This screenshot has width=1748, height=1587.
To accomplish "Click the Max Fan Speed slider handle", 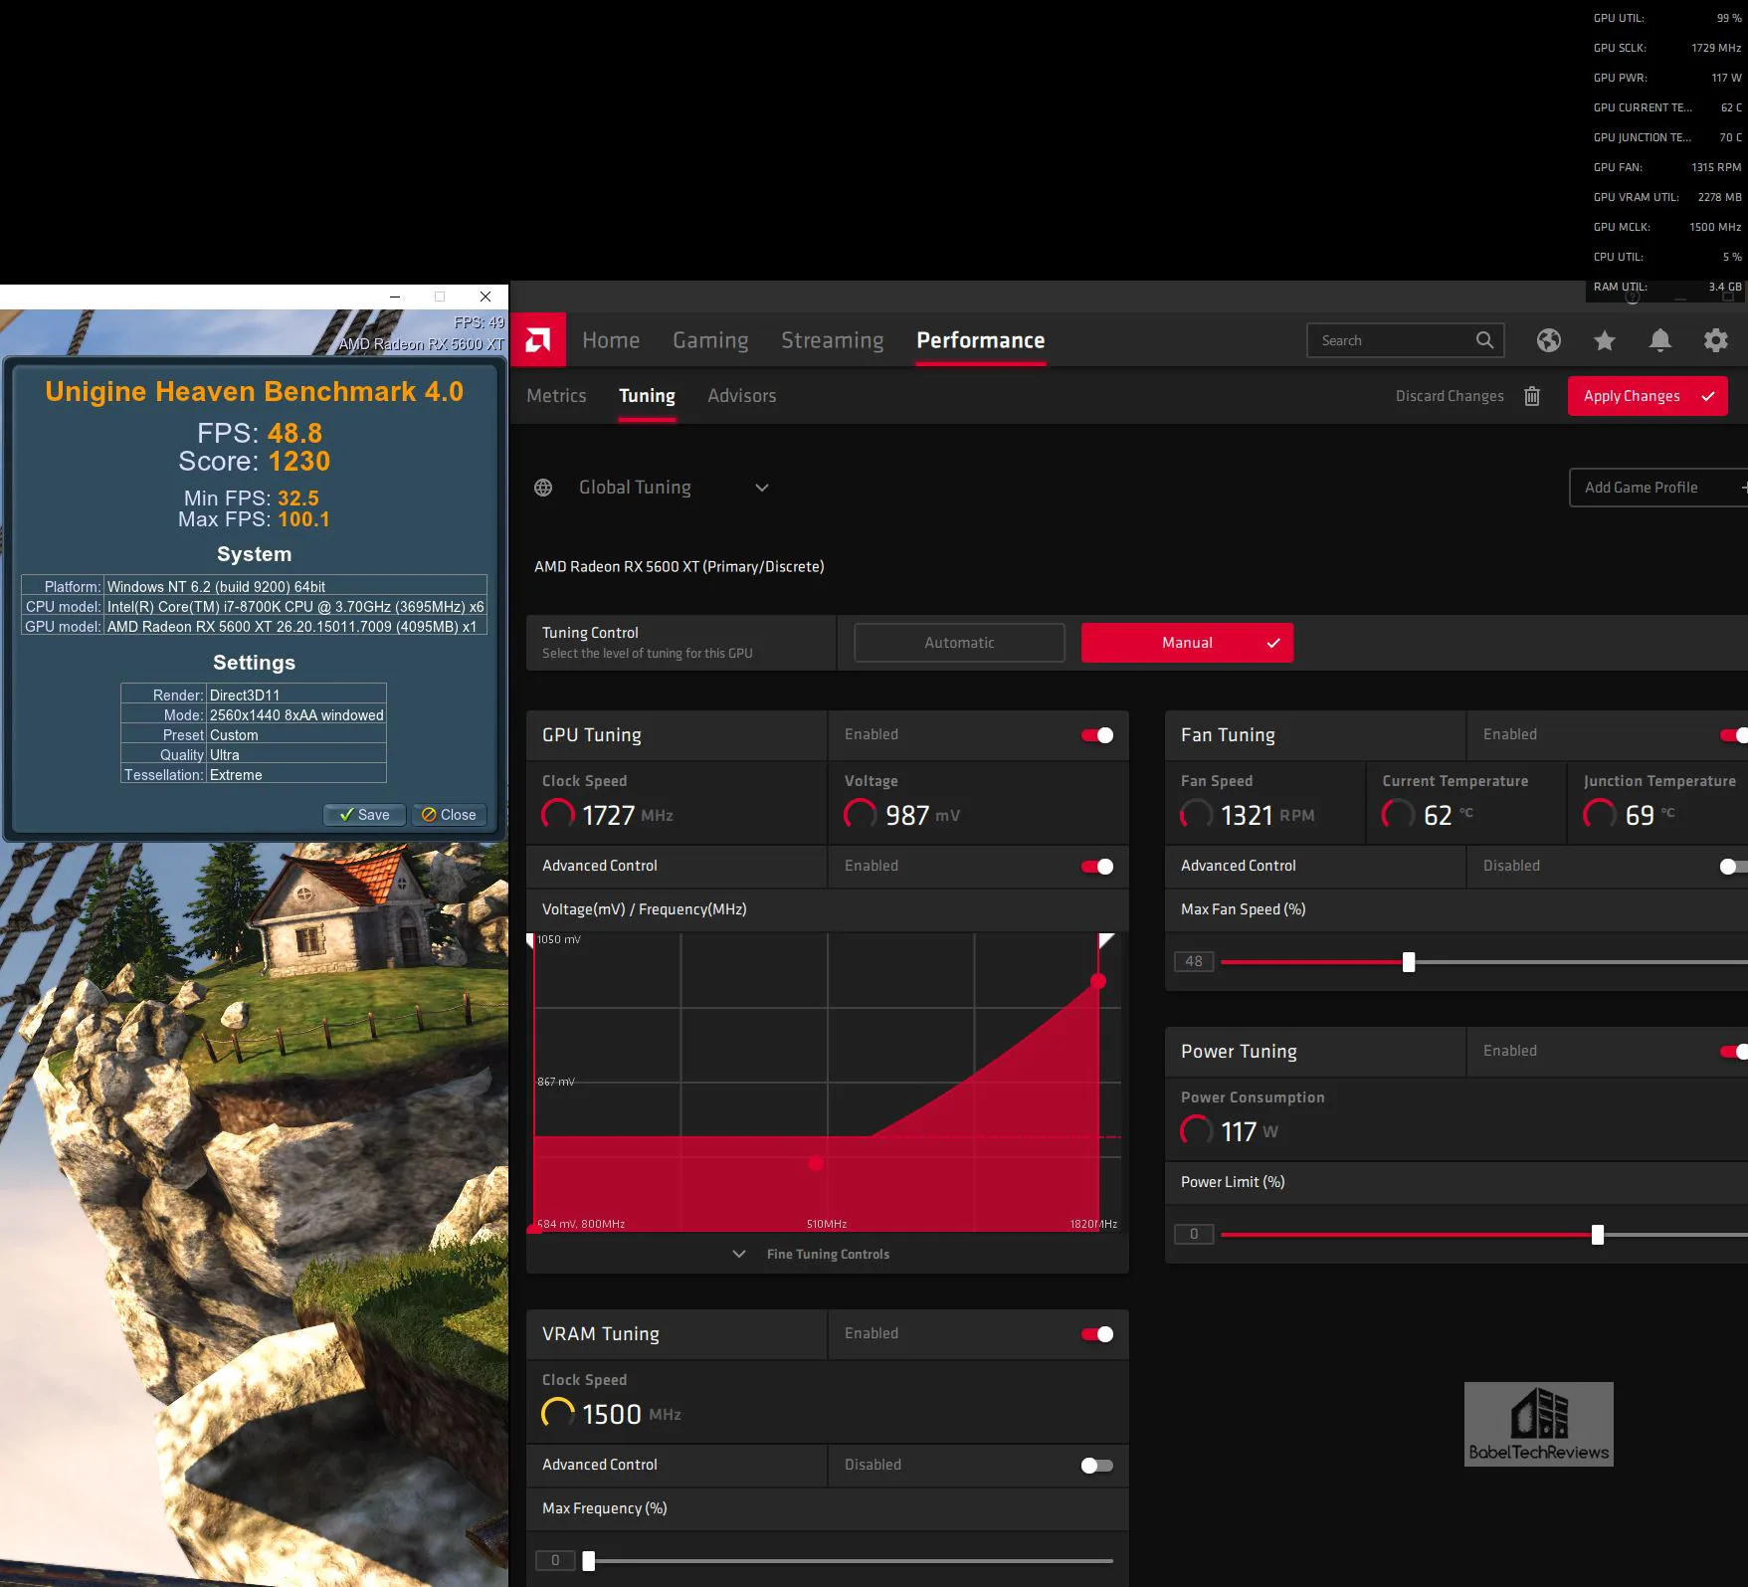I will point(1408,962).
